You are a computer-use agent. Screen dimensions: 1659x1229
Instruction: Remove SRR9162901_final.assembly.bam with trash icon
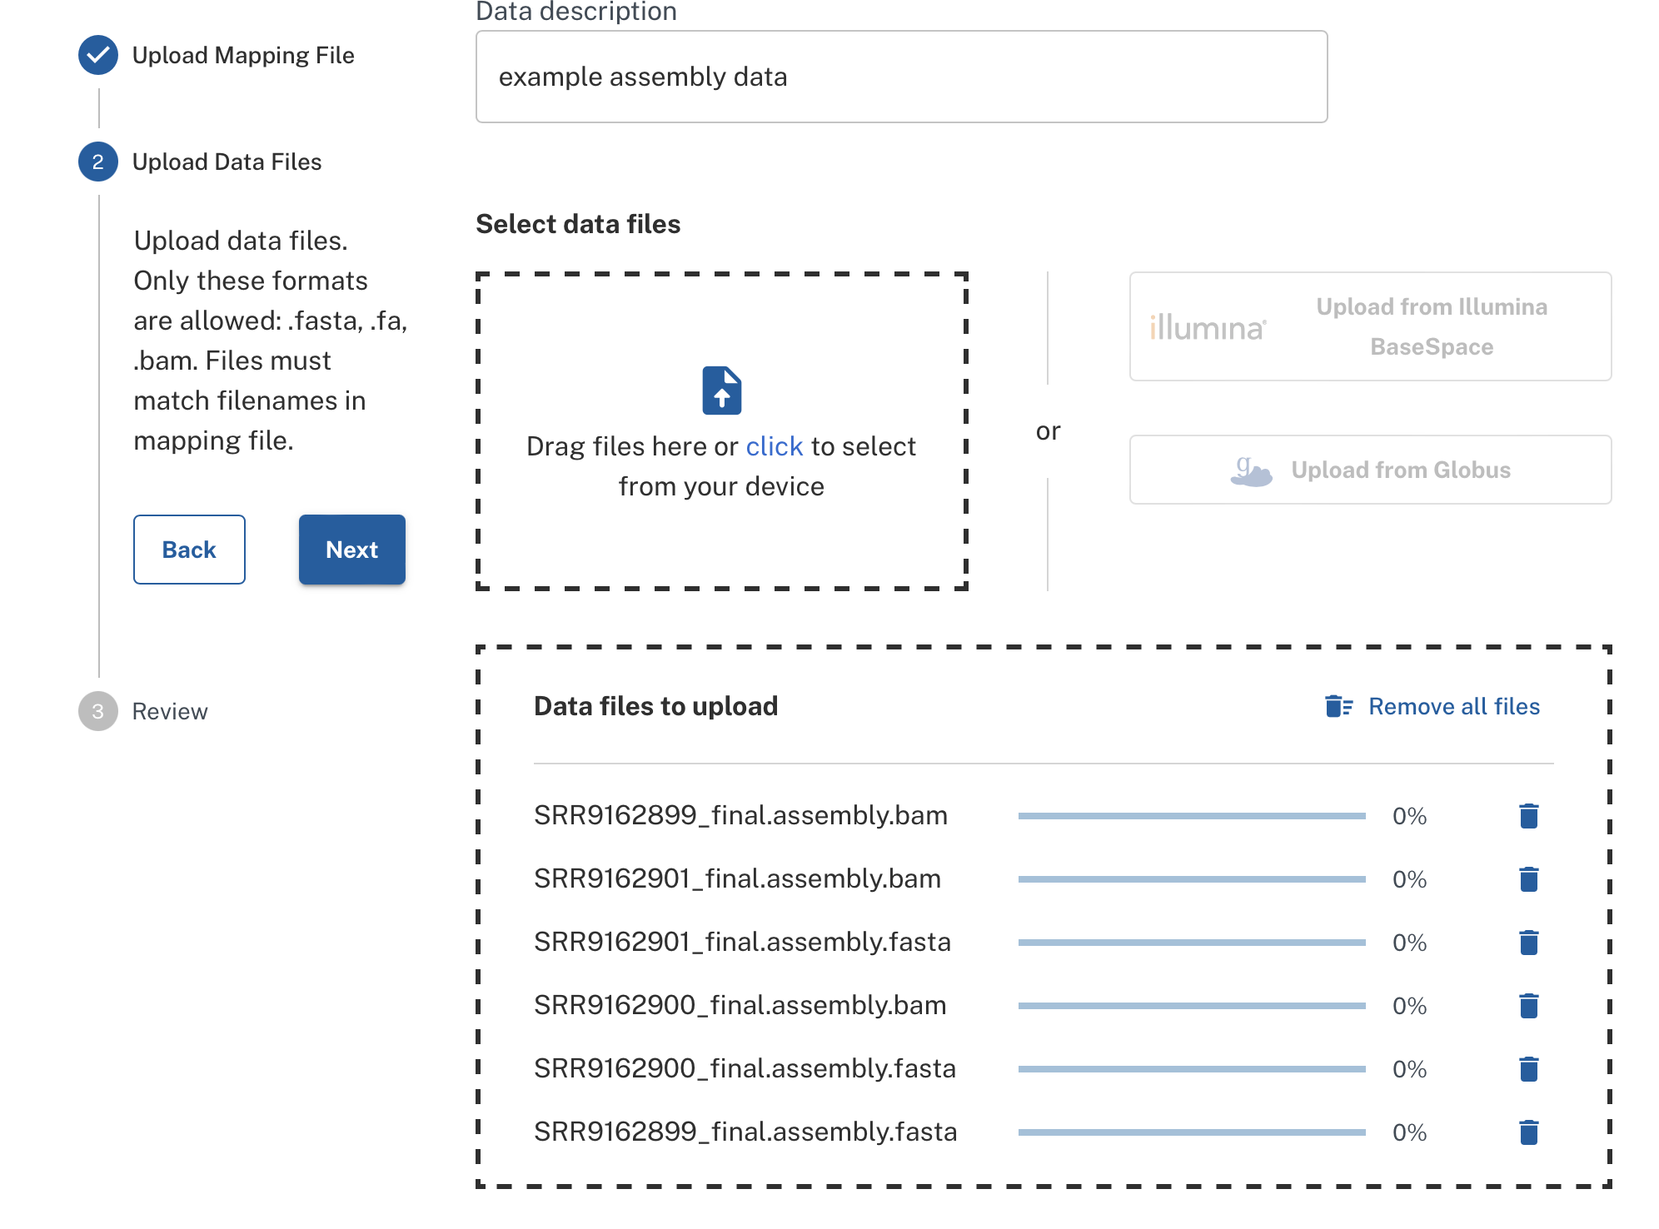(x=1528, y=879)
